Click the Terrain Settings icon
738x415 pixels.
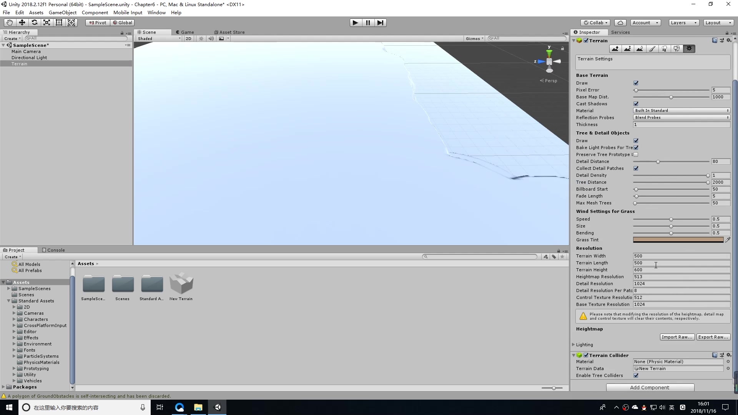[x=689, y=48]
